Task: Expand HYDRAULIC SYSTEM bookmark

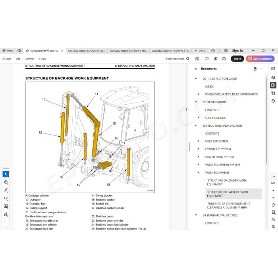Action: tap(198, 149)
